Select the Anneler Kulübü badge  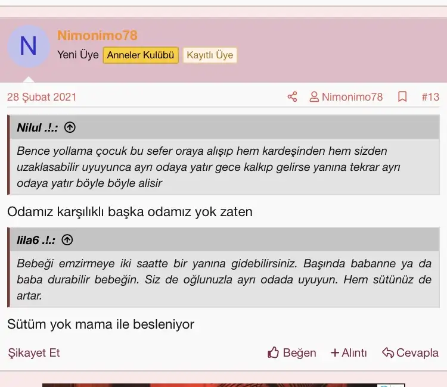point(141,55)
